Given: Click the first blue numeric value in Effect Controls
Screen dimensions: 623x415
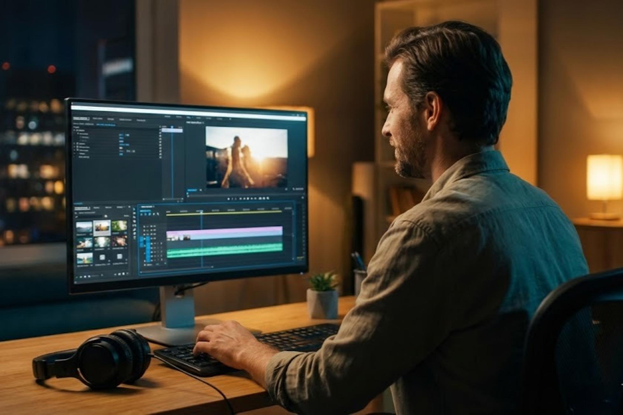Looking at the screenshot, I should [x=121, y=135].
